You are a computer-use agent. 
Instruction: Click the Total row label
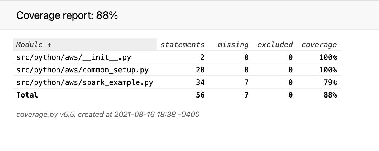coord(27,95)
